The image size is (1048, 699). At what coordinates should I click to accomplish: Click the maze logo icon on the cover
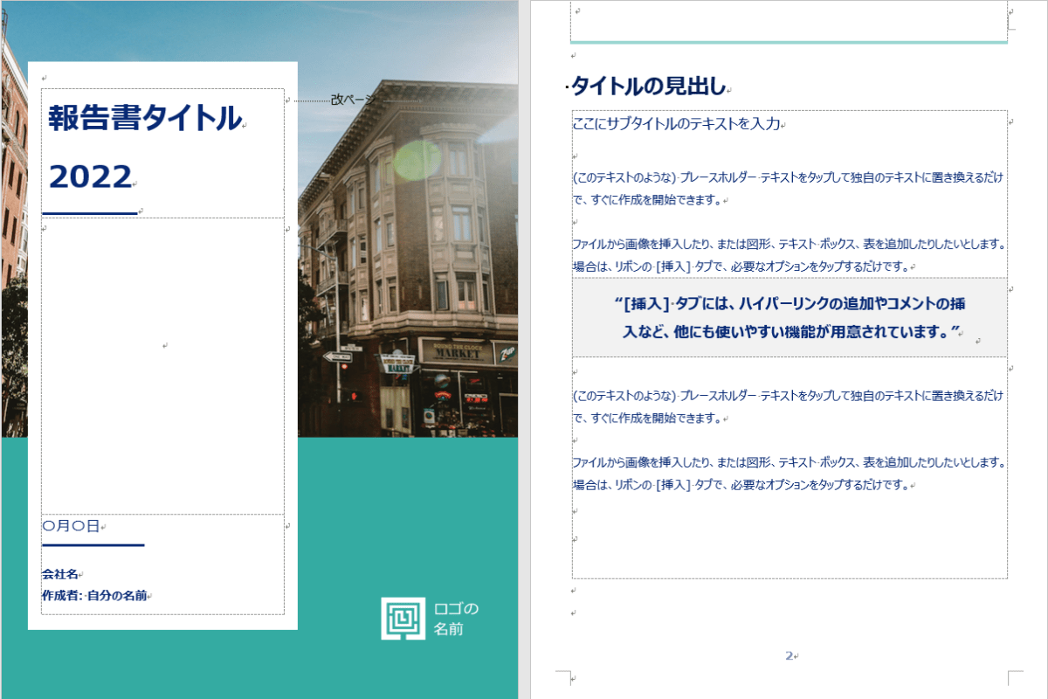[403, 617]
